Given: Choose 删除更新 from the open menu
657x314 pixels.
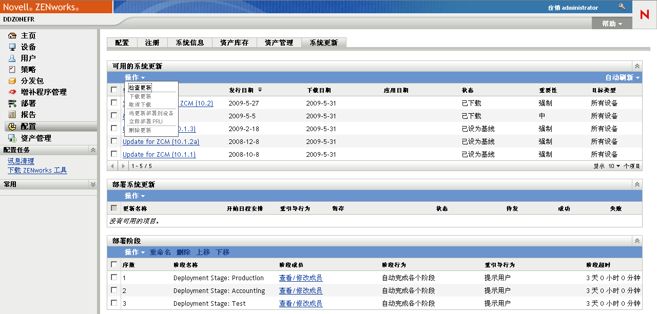Looking at the screenshot, I should point(140,130).
